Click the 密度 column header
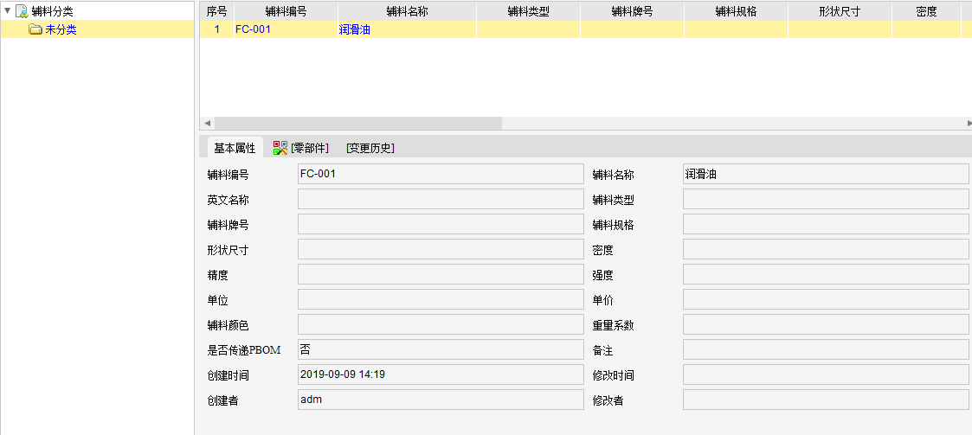This screenshot has height=435, width=972. [x=926, y=10]
